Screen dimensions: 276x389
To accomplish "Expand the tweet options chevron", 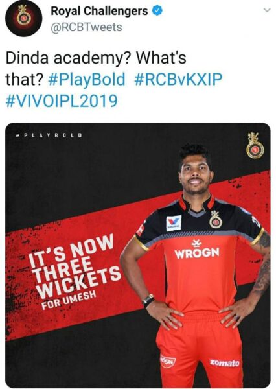I will pos(267,10).
